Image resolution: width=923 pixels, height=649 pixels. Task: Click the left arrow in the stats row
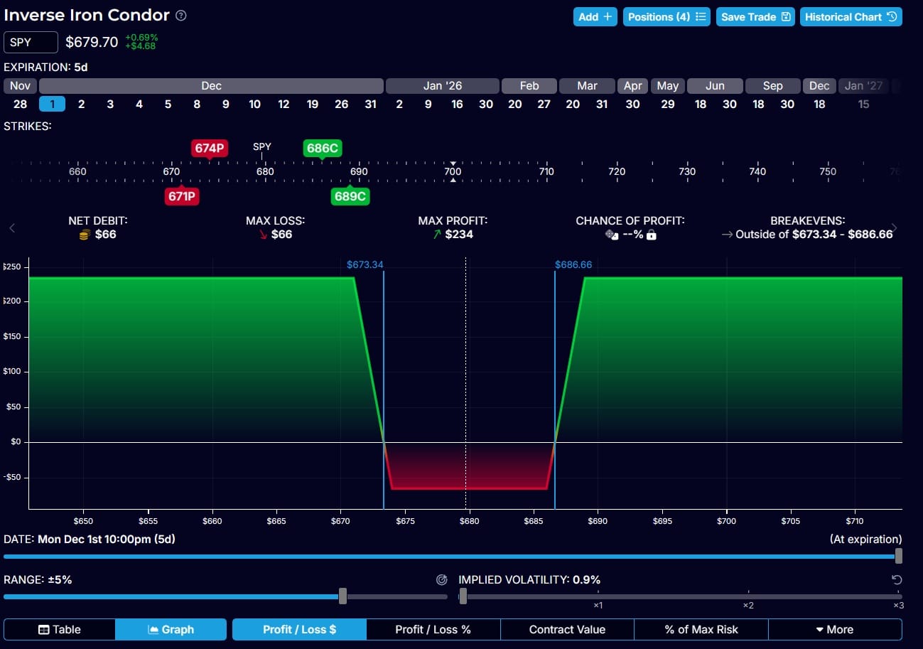point(12,228)
